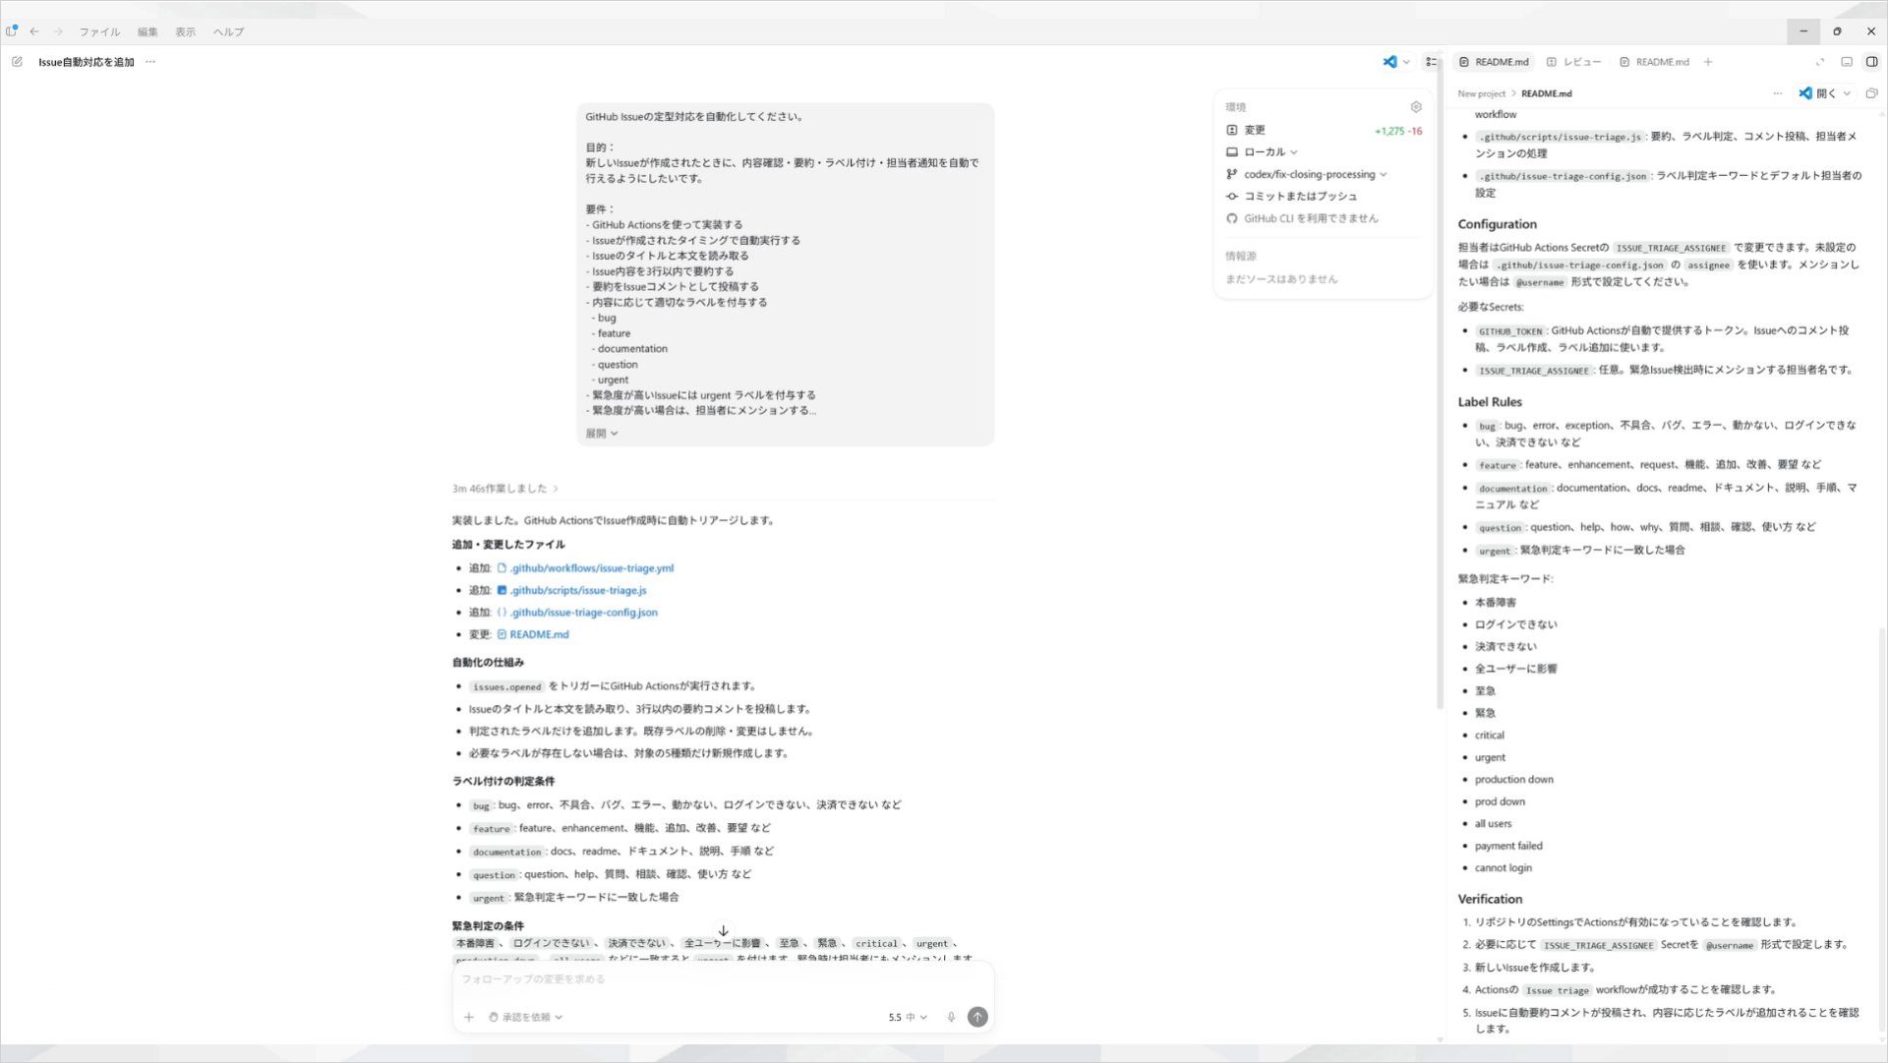Click the New project breadcrumb
The height and width of the screenshot is (1063, 1888).
coord(1481,93)
